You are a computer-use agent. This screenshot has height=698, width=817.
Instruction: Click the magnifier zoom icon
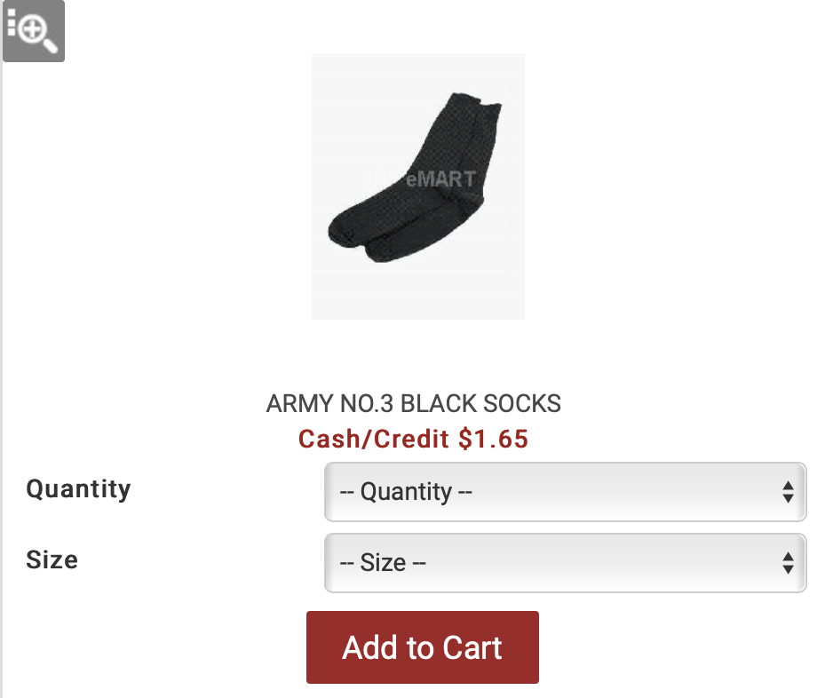[34, 31]
